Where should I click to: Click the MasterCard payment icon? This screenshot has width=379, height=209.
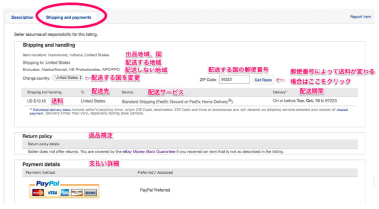38,192
